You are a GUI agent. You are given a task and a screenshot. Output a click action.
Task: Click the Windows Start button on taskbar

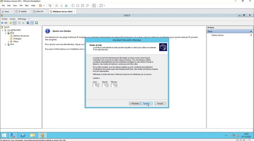point(4,135)
